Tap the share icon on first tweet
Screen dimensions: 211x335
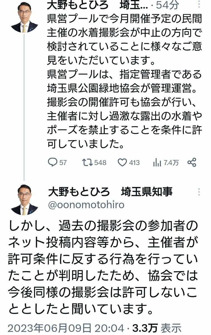(x=192, y=162)
